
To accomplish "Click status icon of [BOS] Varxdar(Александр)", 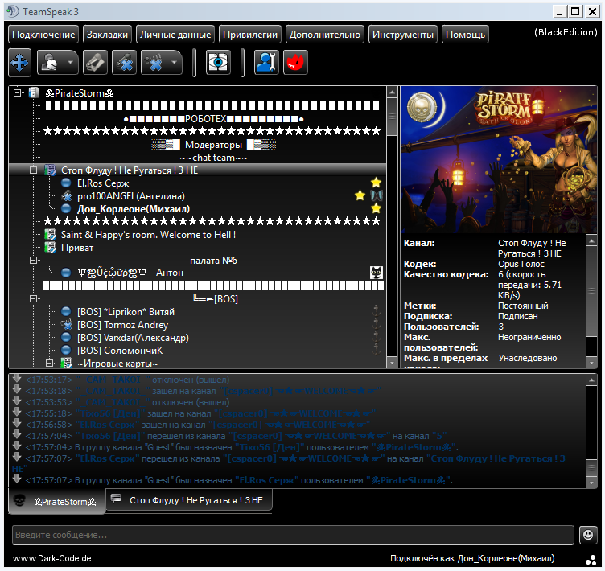I will coord(66,338).
